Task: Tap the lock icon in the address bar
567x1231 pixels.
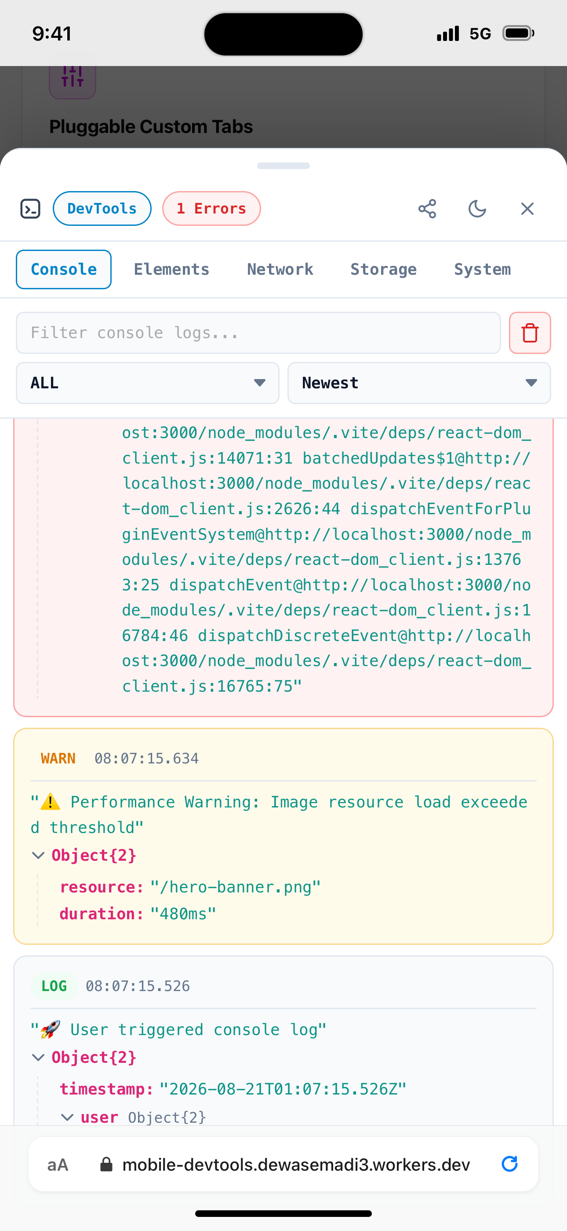Action: [106, 1165]
